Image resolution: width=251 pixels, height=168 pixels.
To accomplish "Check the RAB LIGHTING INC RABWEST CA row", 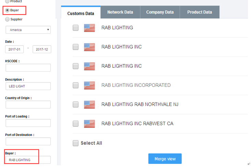I will click(76, 123).
